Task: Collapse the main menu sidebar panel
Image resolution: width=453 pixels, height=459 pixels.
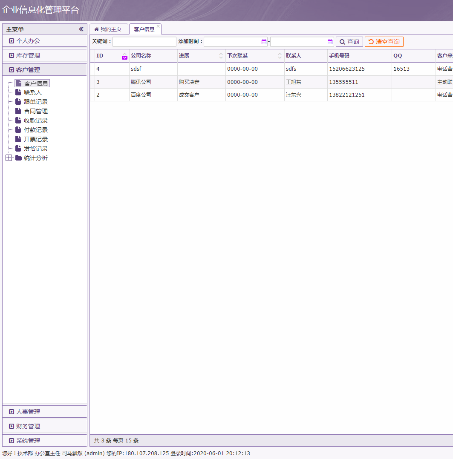Action: (81, 29)
